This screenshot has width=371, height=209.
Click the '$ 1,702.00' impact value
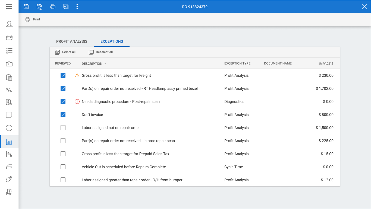click(325, 88)
